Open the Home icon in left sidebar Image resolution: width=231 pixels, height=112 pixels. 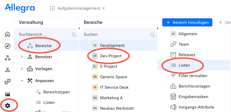point(8,34)
